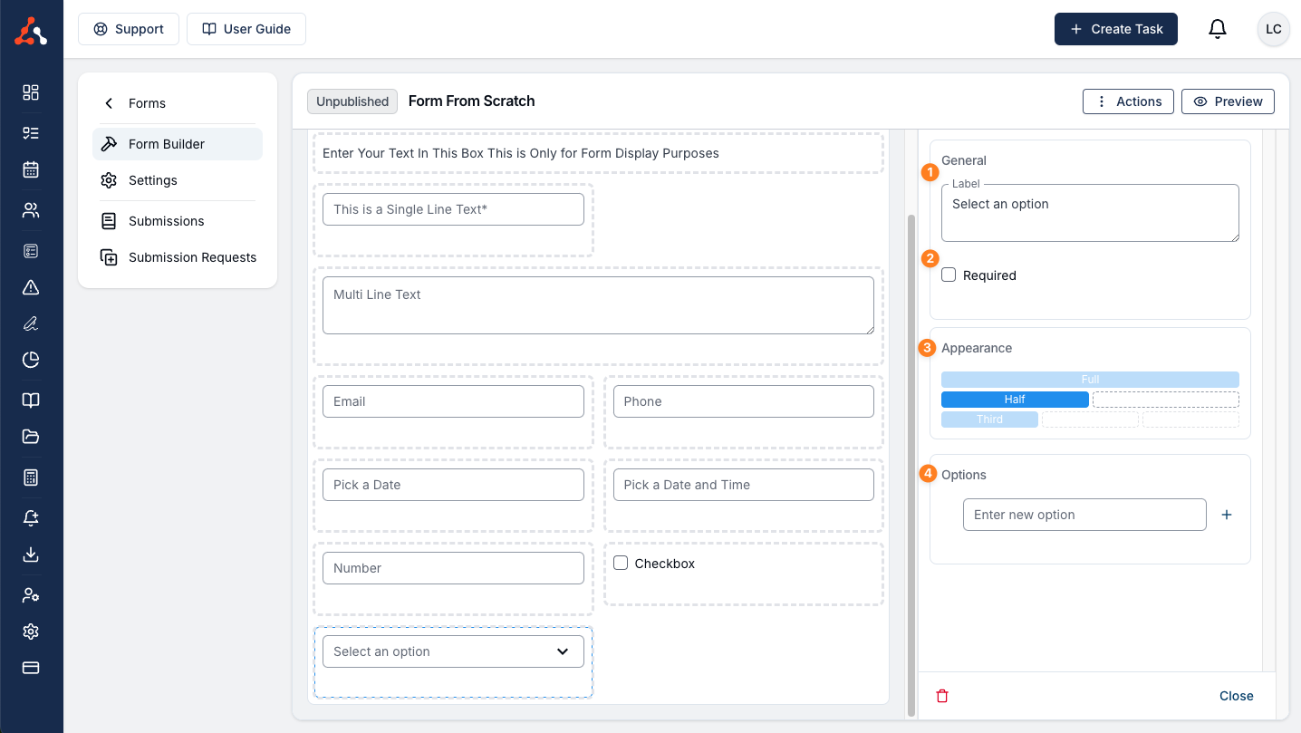Click the Multi Line Text area

pos(598,305)
